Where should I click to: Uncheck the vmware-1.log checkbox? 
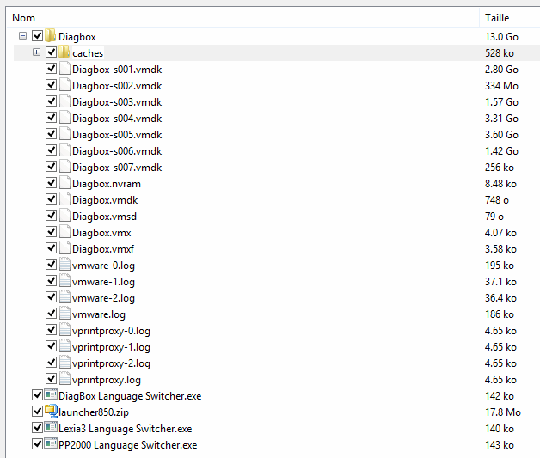51,281
